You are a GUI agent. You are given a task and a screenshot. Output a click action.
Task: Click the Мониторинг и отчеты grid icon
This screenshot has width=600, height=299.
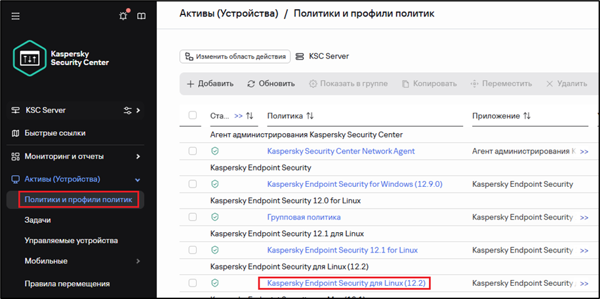point(15,156)
